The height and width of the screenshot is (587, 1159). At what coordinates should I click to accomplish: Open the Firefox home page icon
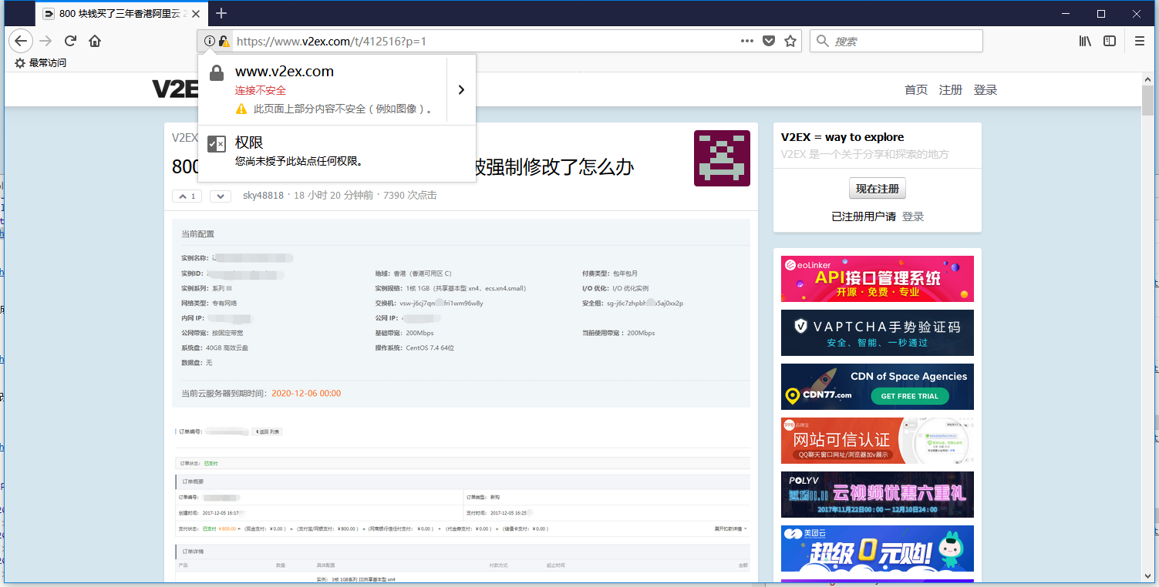[95, 41]
